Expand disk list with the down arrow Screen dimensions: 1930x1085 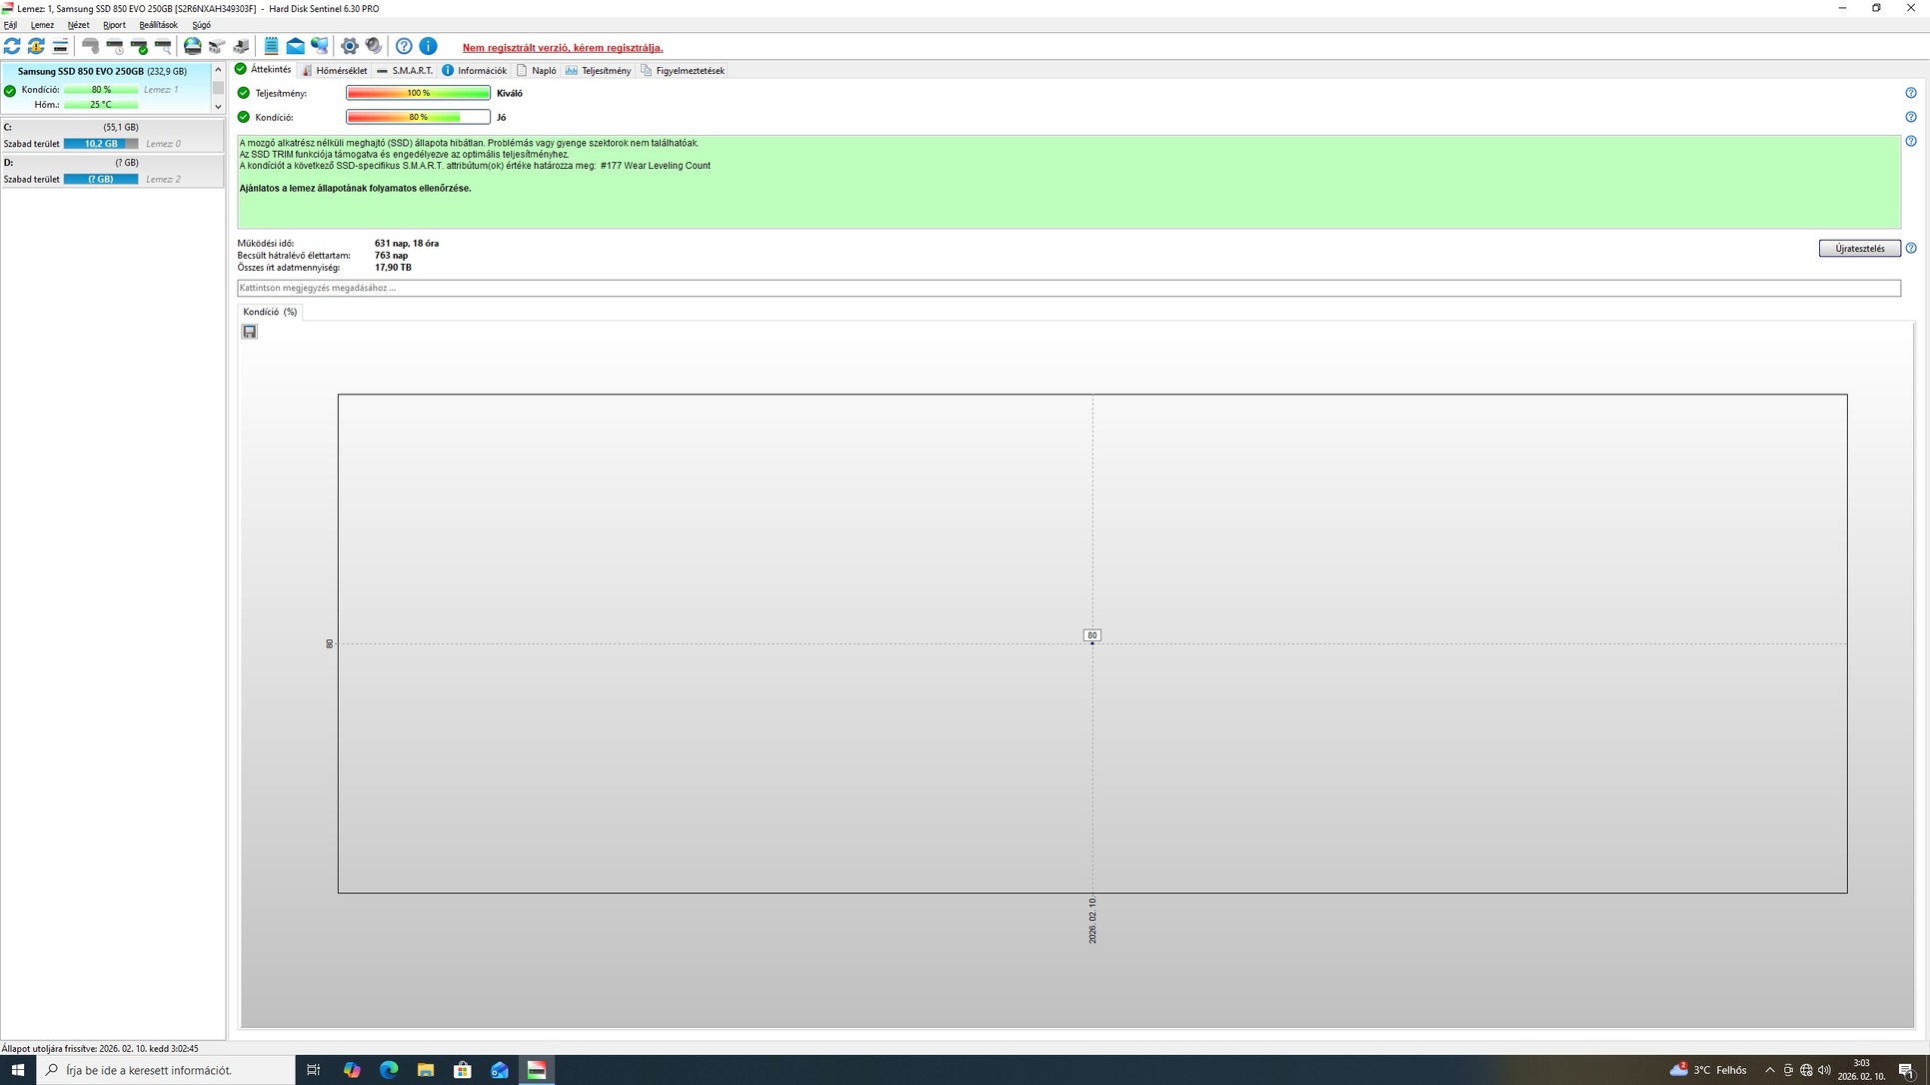(218, 106)
